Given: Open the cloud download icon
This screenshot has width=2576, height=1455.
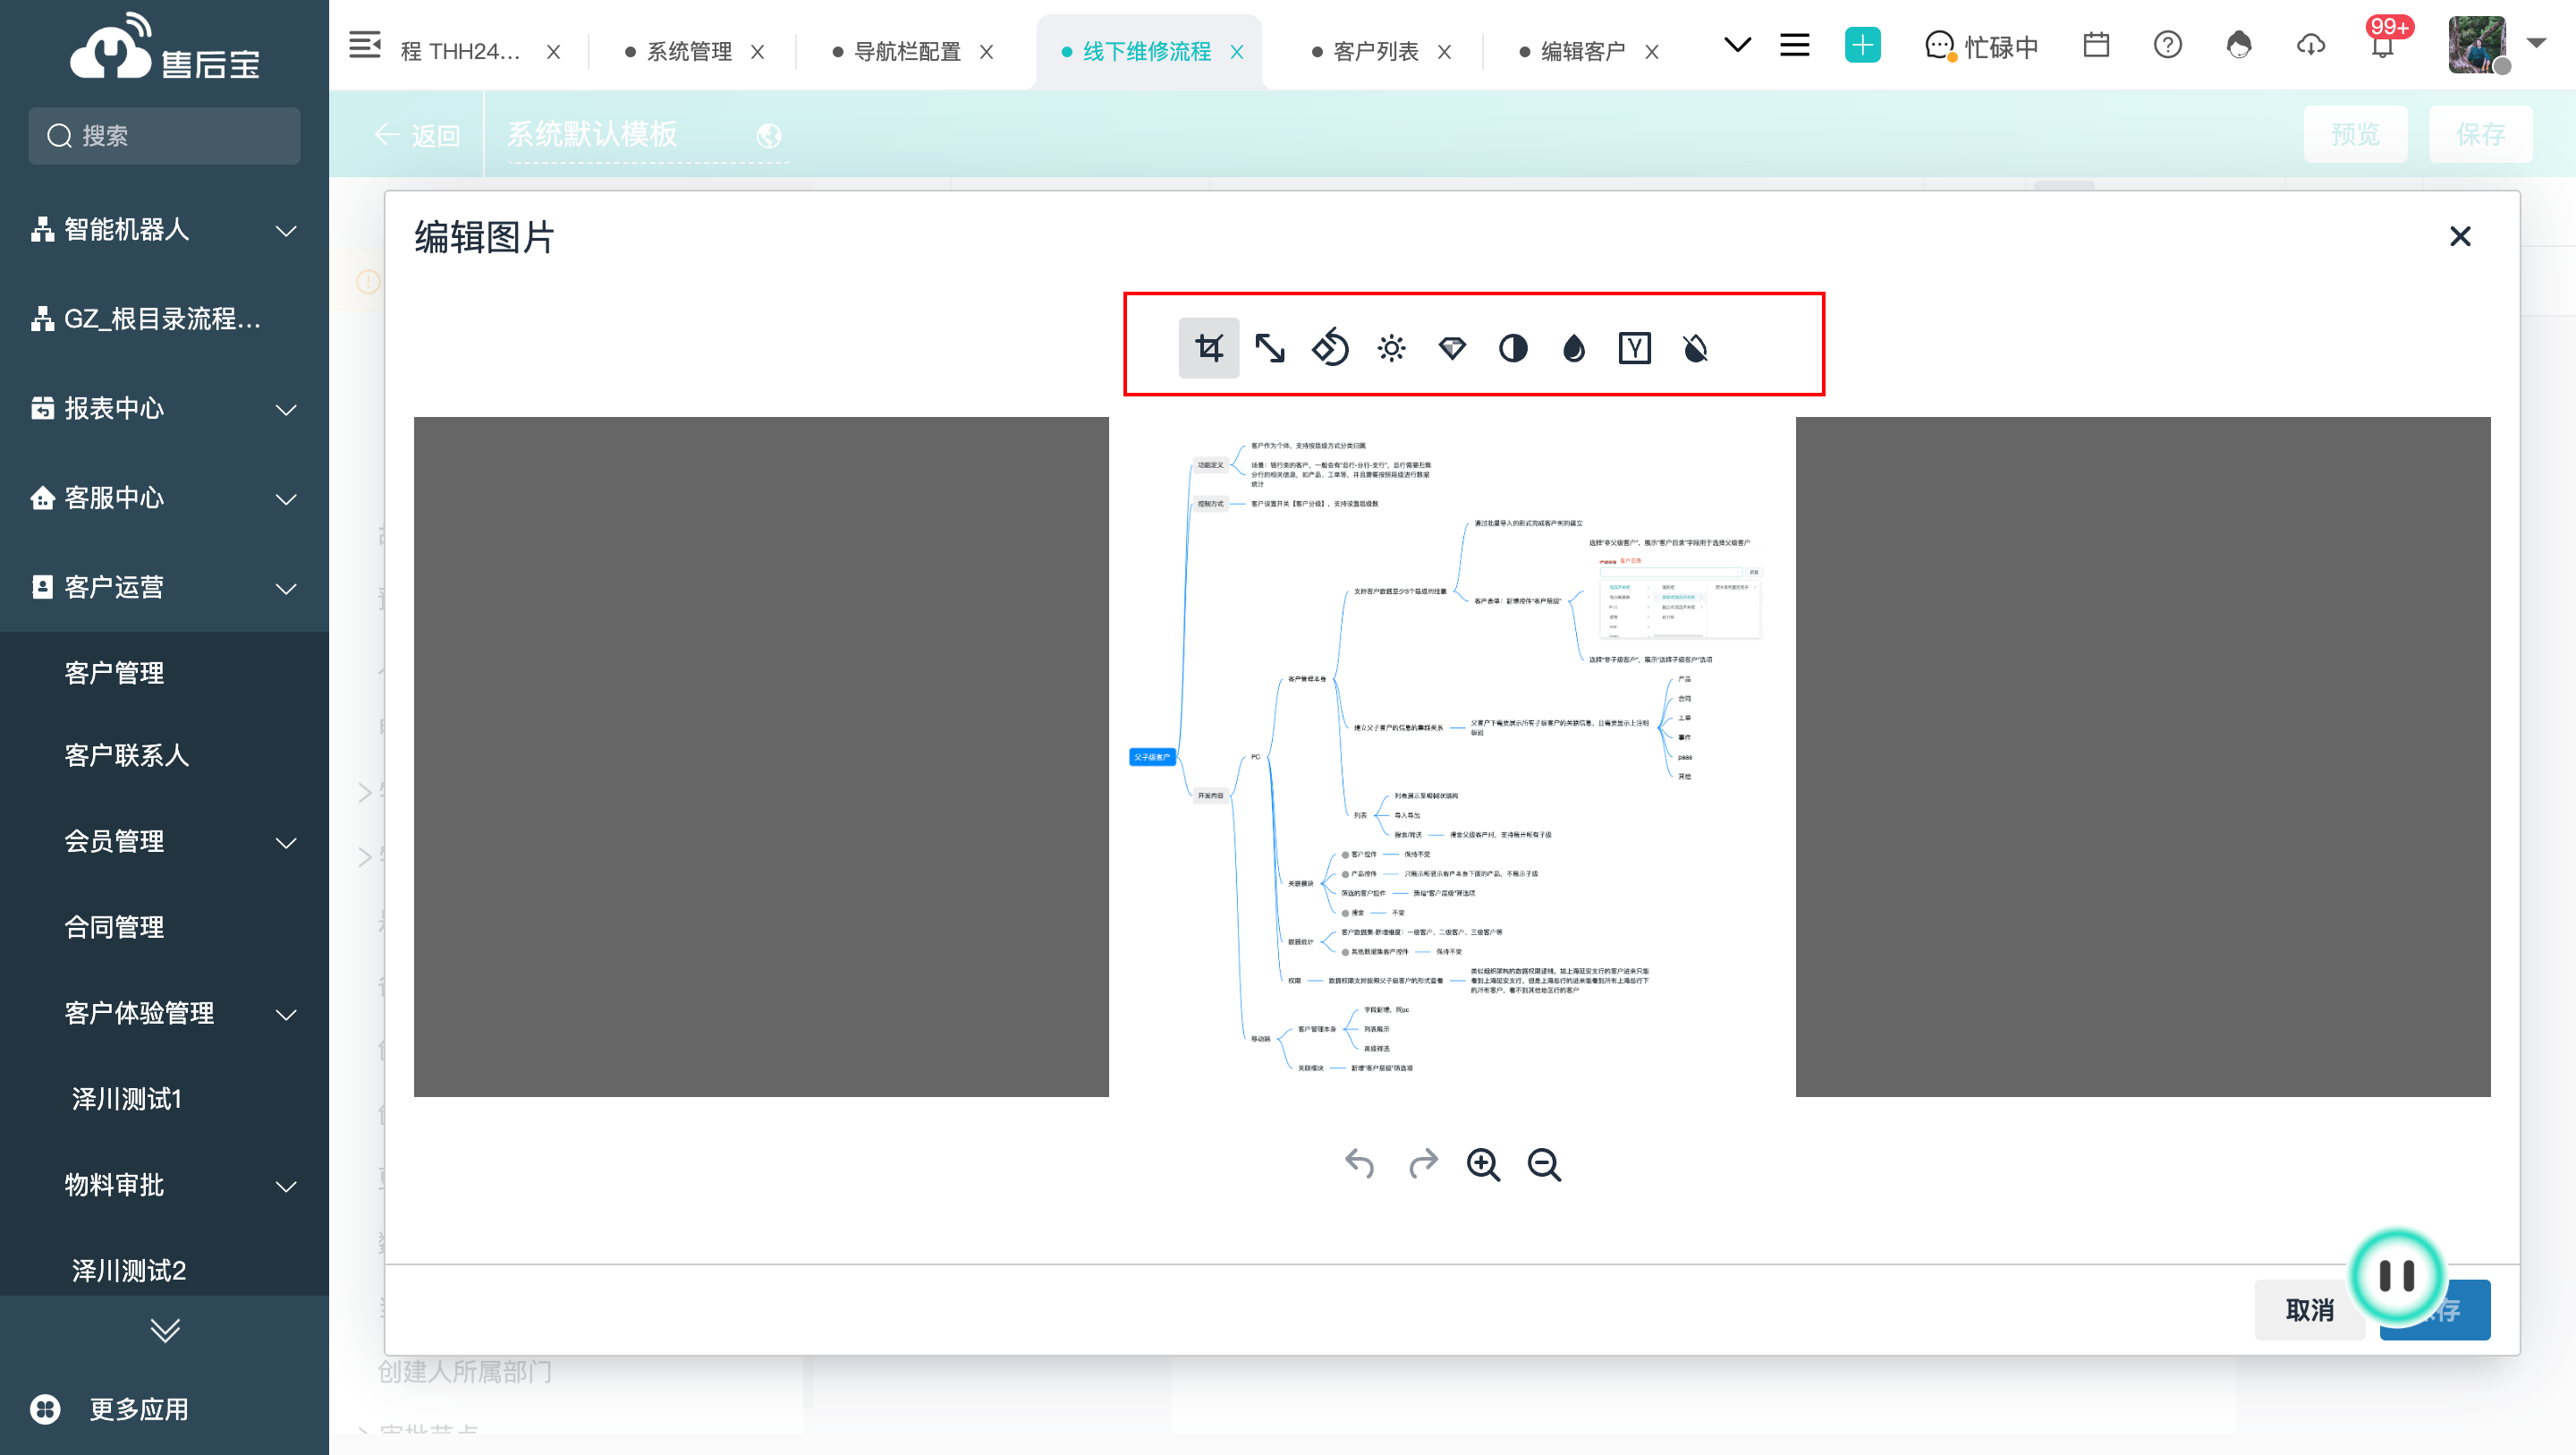Looking at the screenshot, I should 2311,45.
